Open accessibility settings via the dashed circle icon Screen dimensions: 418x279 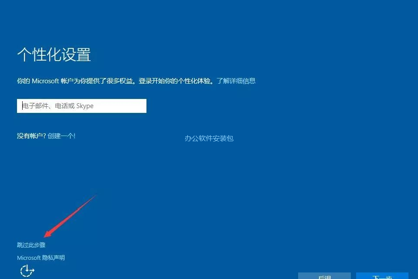point(27,270)
